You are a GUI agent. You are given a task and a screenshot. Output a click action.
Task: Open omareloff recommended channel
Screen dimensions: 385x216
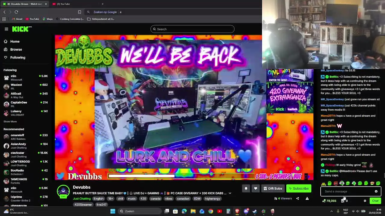tap(26, 137)
